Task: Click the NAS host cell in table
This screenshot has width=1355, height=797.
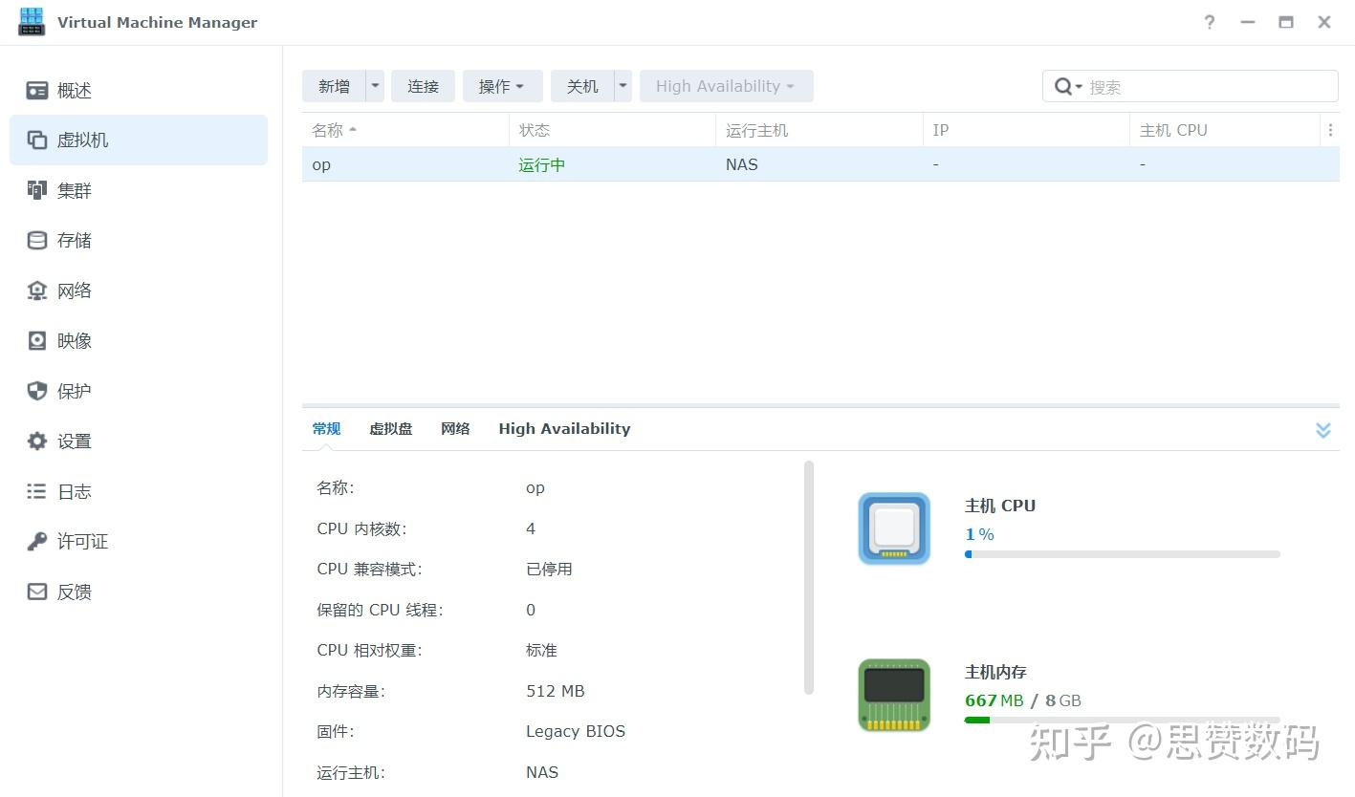Action: [x=742, y=164]
